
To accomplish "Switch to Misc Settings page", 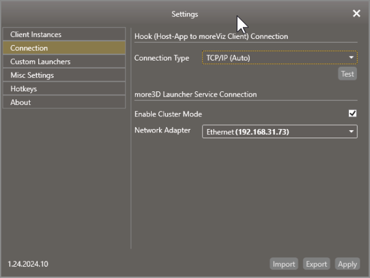I will coord(64,75).
